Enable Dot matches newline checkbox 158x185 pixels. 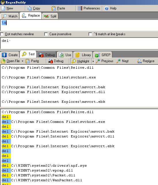coord(2,34)
